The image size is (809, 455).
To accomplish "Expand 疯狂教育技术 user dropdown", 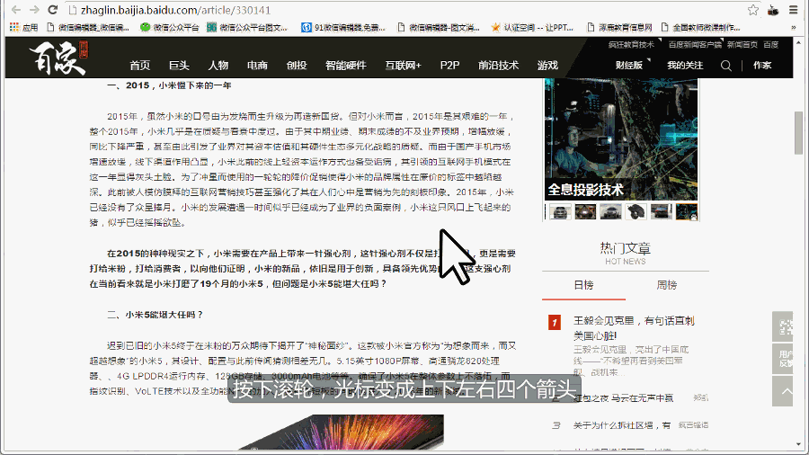I will (x=634, y=45).
